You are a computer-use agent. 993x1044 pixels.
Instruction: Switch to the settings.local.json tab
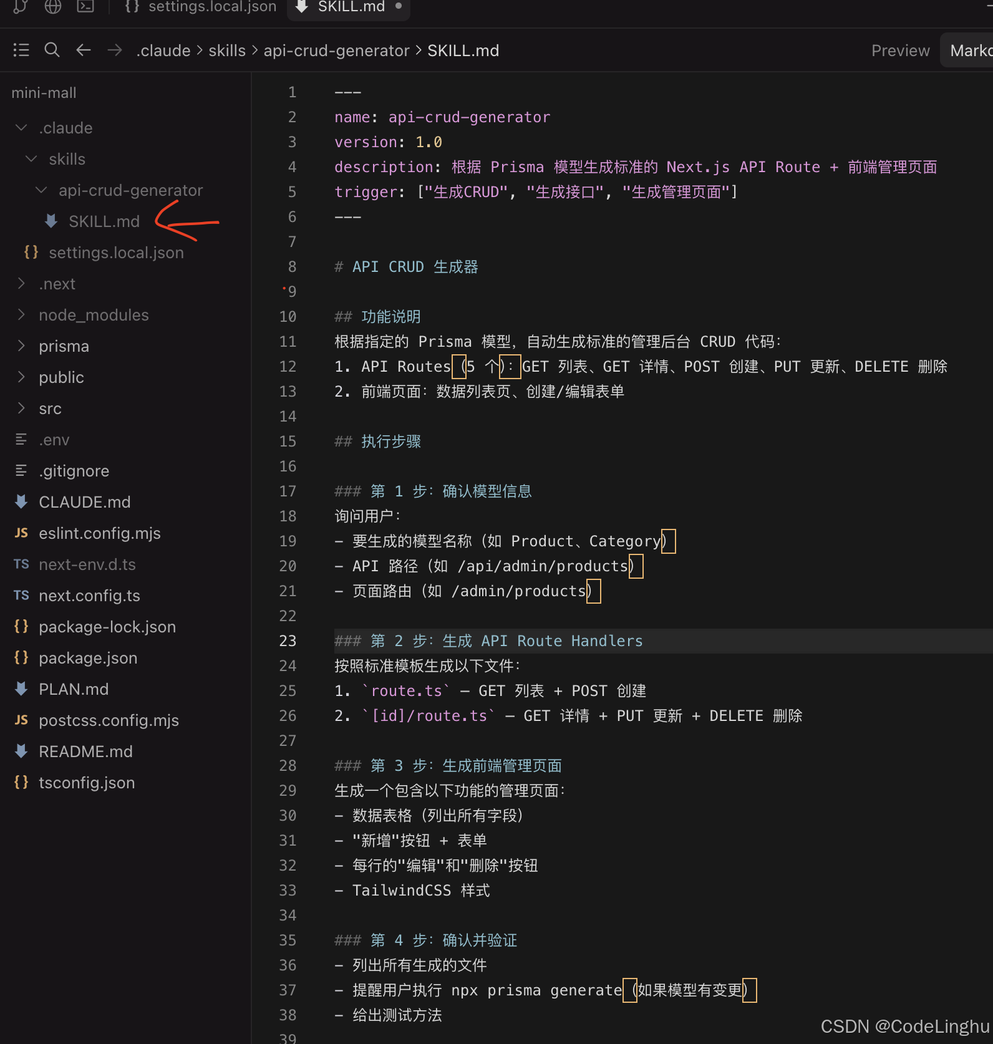pyautogui.click(x=200, y=7)
